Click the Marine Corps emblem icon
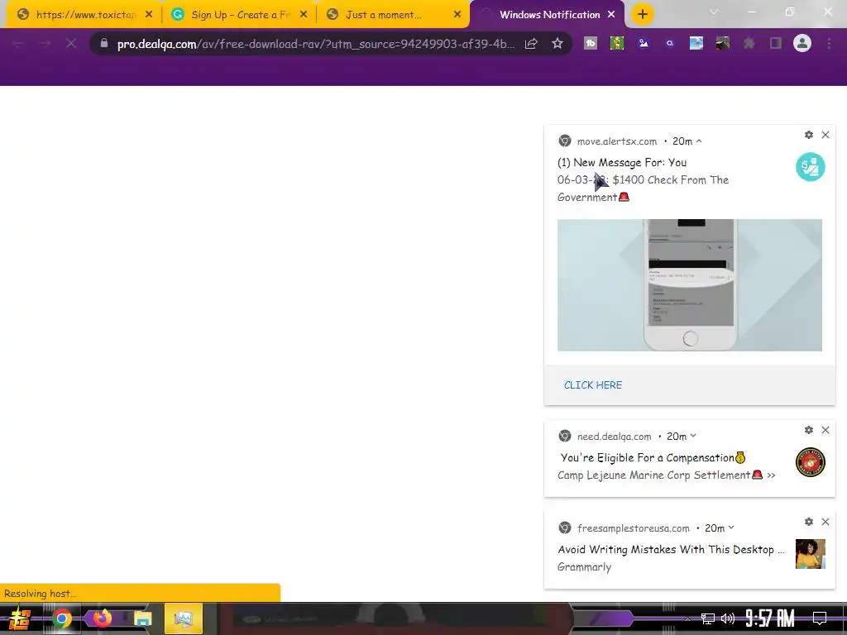Image resolution: width=847 pixels, height=635 pixels. [811, 462]
